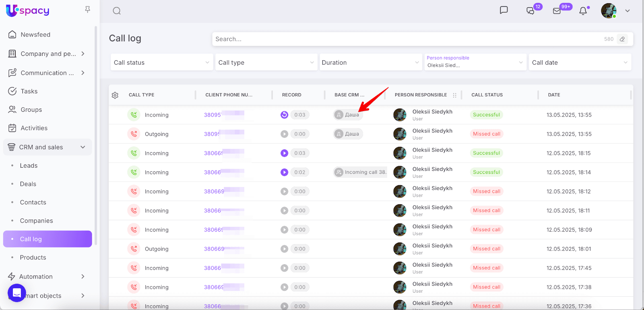Clear filters with the eraser icon

(x=622, y=39)
